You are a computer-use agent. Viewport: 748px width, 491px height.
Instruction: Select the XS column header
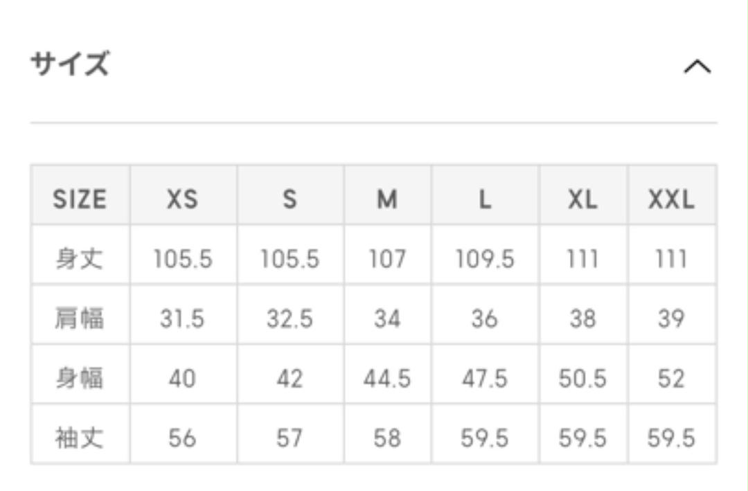(x=182, y=199)
